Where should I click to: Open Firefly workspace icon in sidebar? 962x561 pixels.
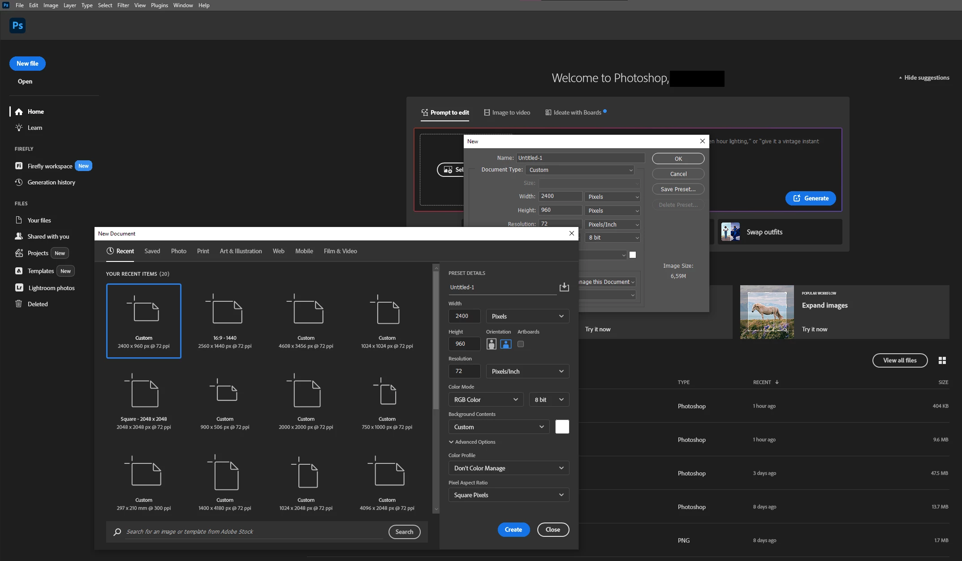pyautogui.click(x=19, y=166)
